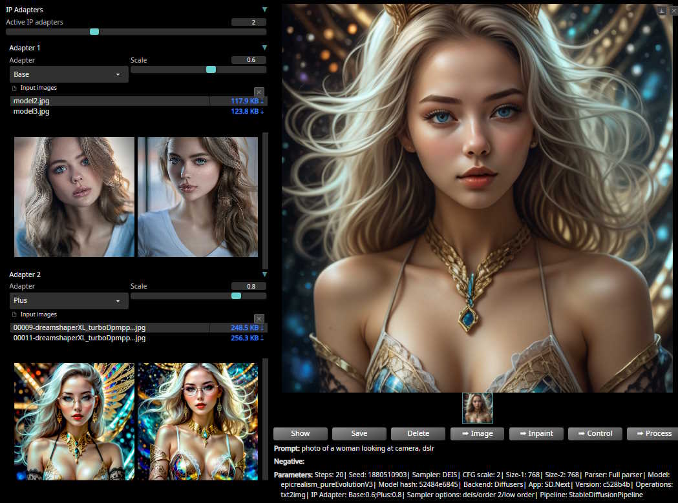Collapse the IP Adapters section
The width and height of the screenshot is (678, 503).
point(264,10)
